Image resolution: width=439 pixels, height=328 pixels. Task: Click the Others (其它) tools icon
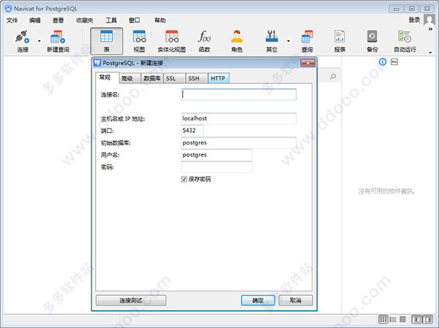[271, 37]
